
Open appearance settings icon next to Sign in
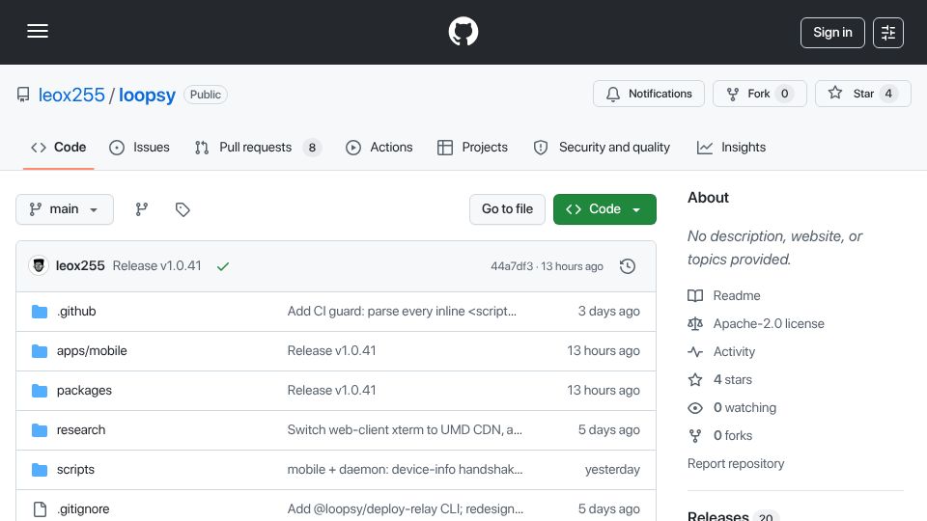click(x=888, y=33)
